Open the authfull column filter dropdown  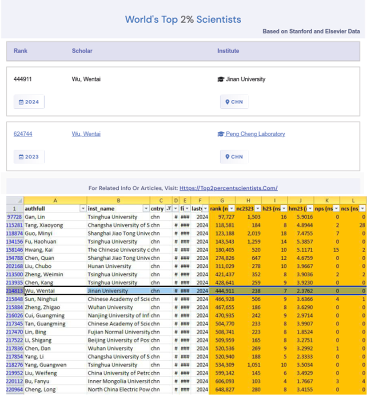pos(83,209)
